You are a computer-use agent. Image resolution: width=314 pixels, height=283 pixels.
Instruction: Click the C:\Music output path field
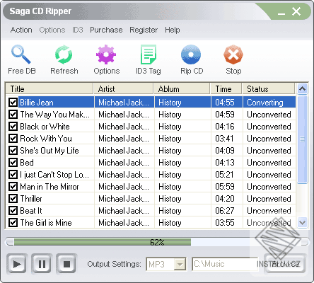coord(225,264)
